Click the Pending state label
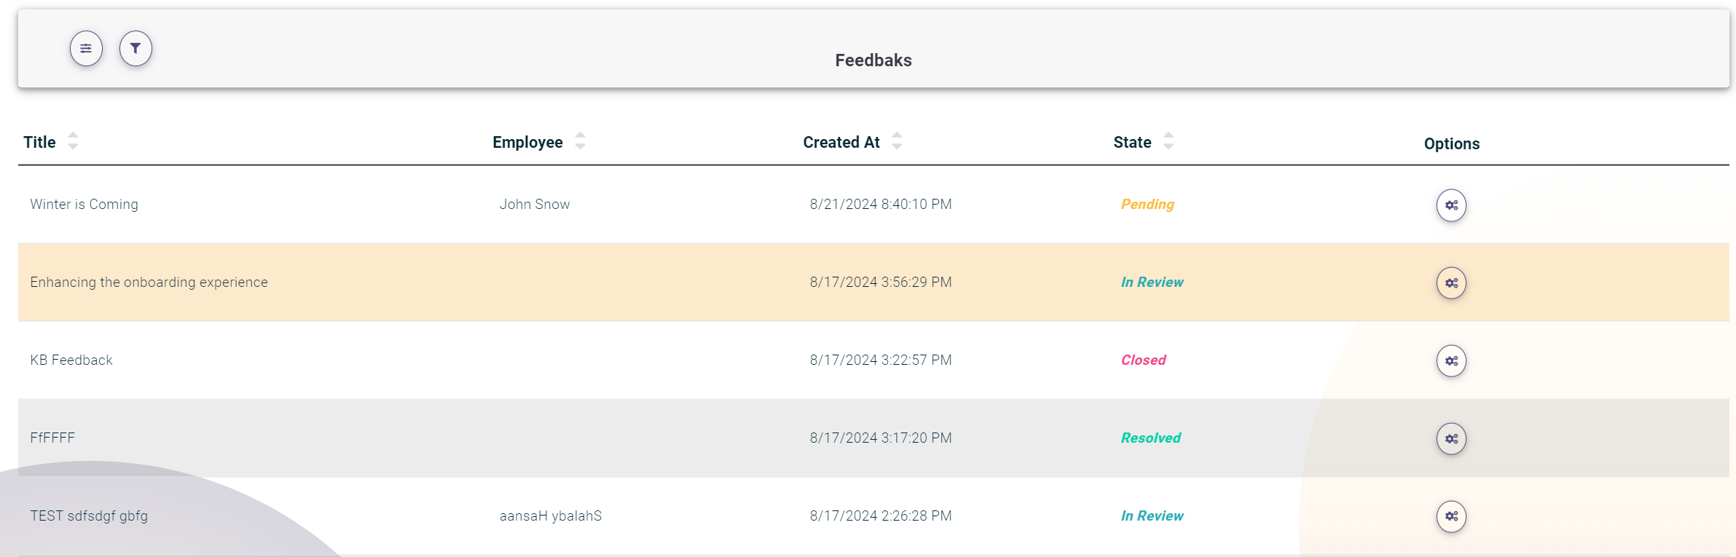 click(x=1148, y=205)
